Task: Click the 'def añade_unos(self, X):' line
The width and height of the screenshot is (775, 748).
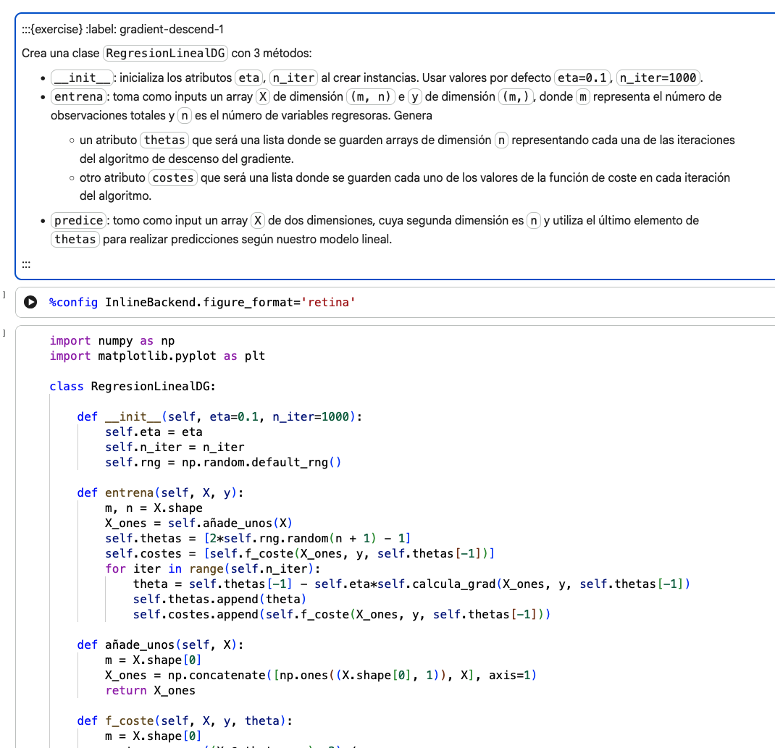Action: (x=160, y=644)
